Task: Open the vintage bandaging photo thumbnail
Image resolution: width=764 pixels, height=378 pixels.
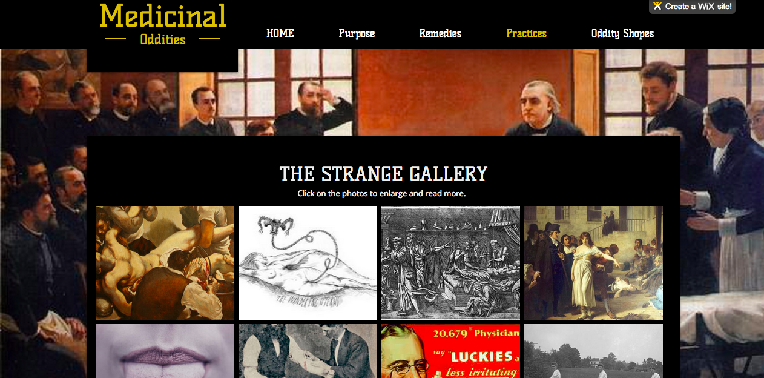Action: 308,351
